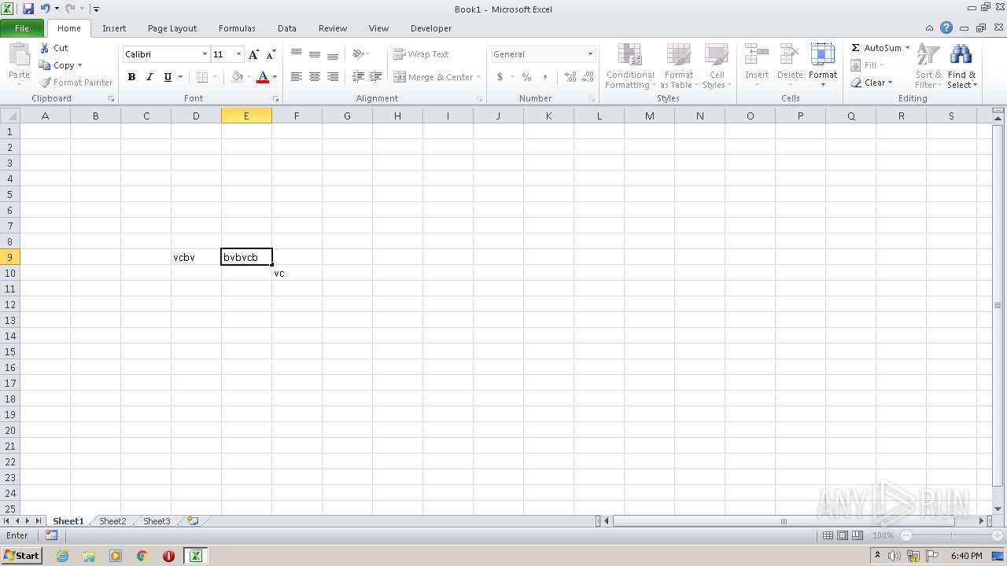Open Cell Styles gallery
1007x566 pixels.
pos(717,66)
